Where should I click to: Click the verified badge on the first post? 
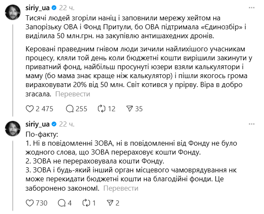point(54,8)
